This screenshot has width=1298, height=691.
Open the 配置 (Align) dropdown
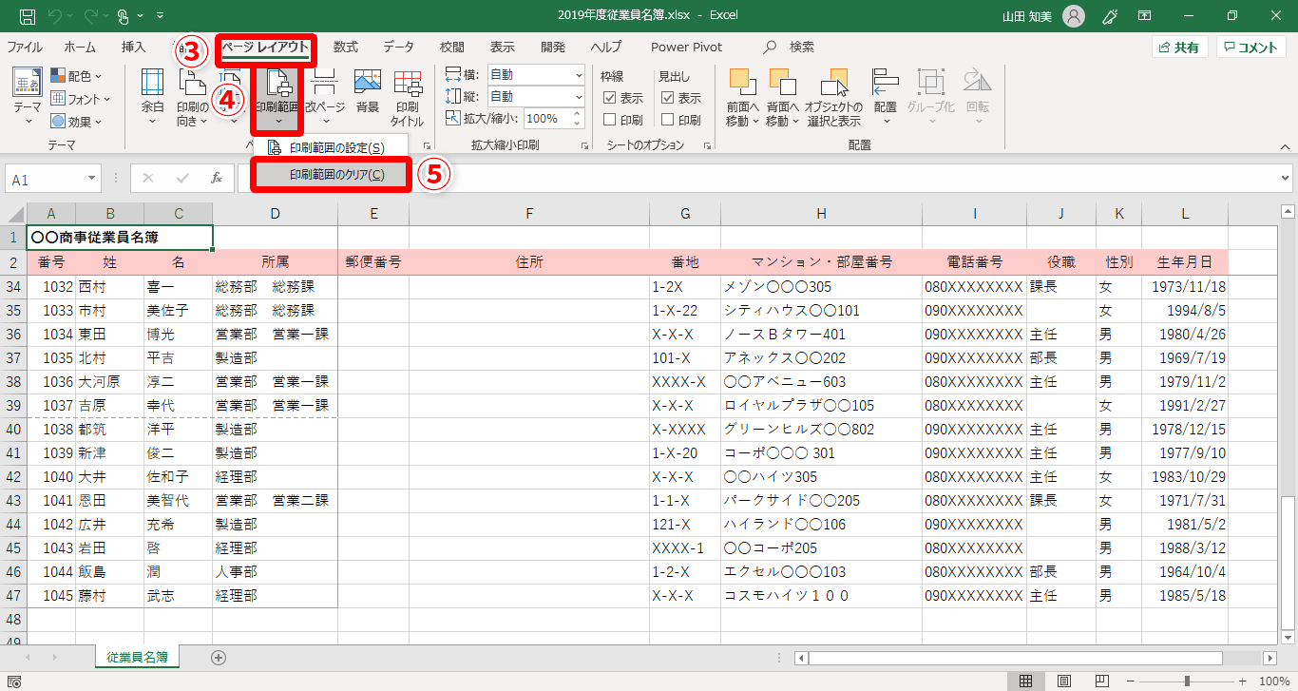(886, 97)
